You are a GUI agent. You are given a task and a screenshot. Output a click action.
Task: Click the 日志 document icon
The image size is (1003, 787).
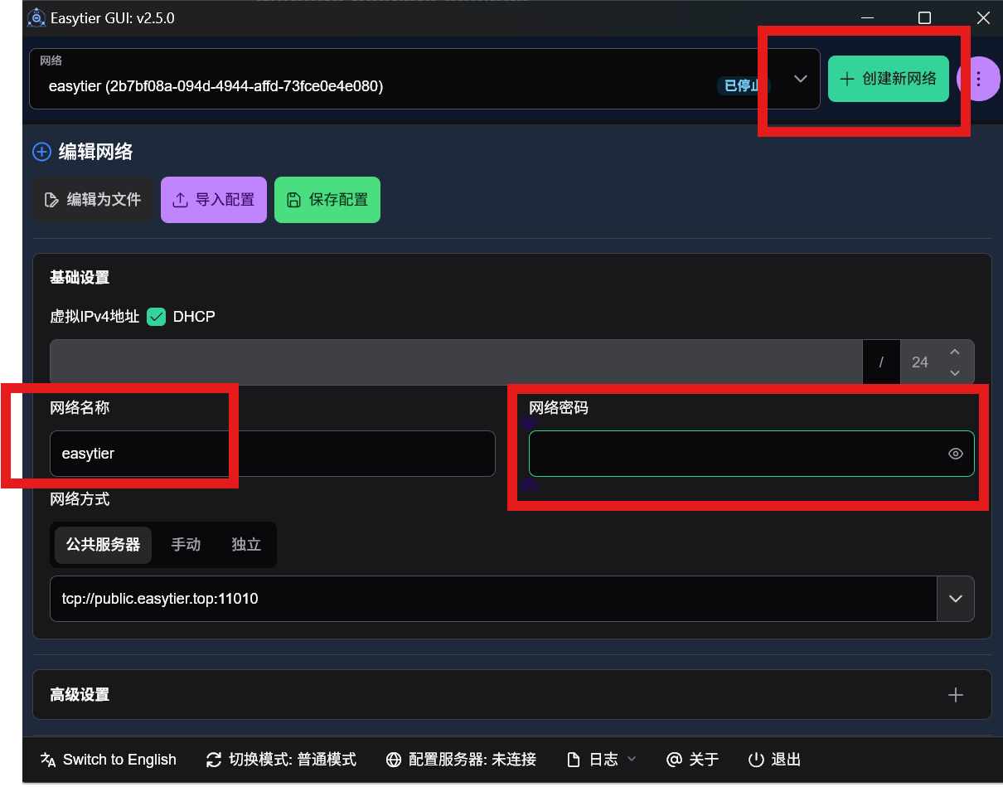tap(574, 760)
